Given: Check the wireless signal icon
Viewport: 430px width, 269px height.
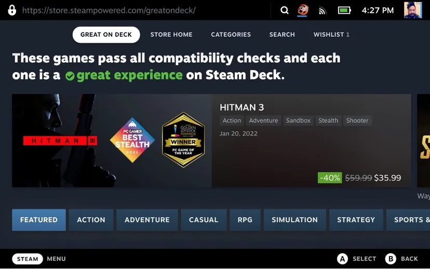Looking at the screenshot, I should [x=322, y=11].
